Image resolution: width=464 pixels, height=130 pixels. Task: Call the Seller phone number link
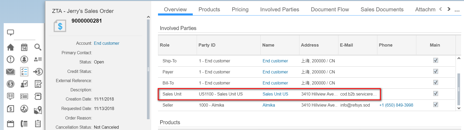(x=396, y=105)
